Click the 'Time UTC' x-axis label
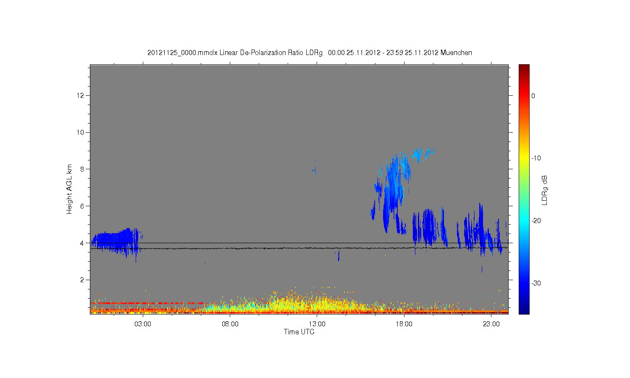The image size is (630, 378). click(x=299, y=332)
